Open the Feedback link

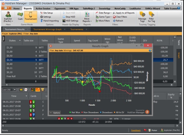click(136, 130)
